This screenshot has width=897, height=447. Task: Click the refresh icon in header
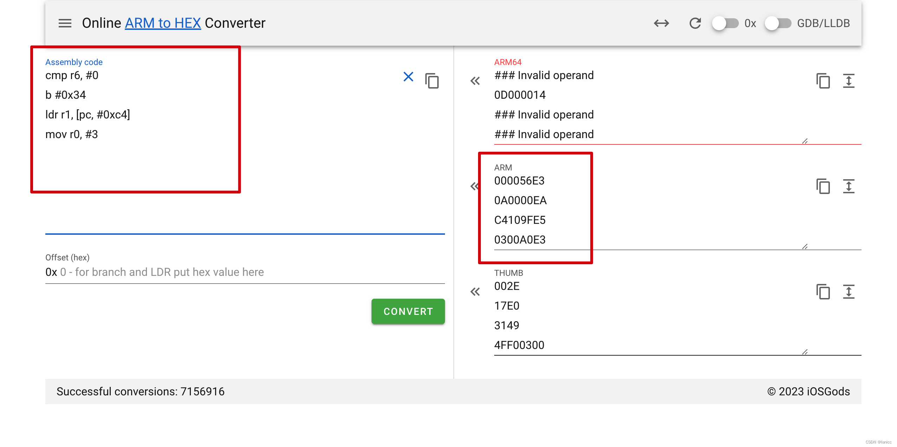[695, 23]
